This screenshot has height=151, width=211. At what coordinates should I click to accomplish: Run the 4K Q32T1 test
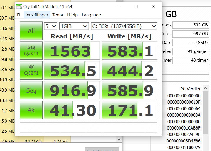pos(31,70)
